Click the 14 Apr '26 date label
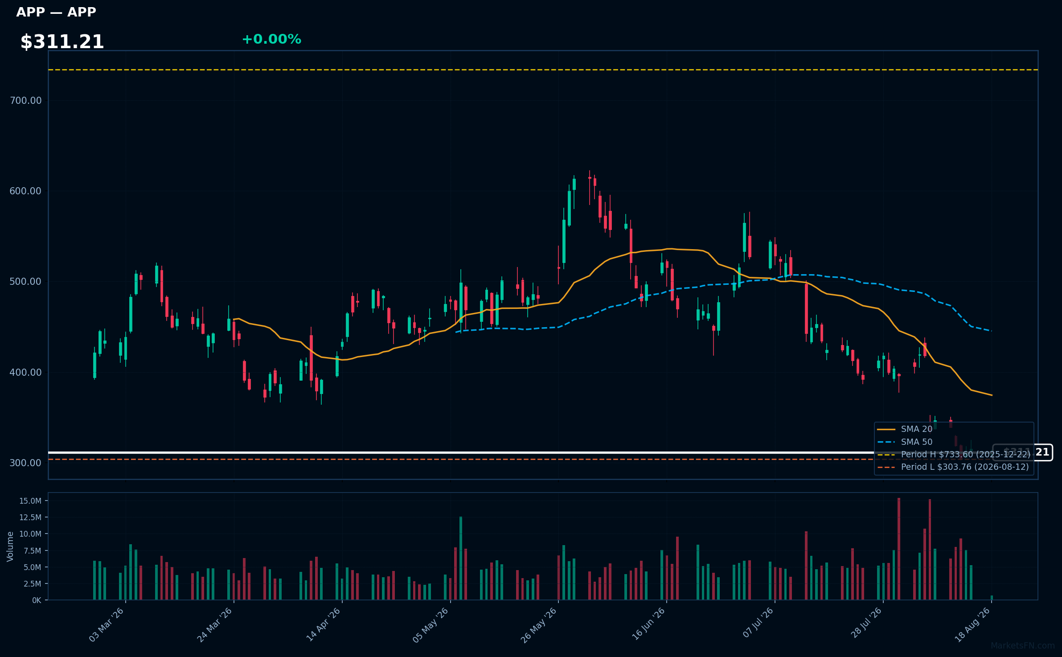The height and width of the screenshot is (657, 1062). (323, 624)
